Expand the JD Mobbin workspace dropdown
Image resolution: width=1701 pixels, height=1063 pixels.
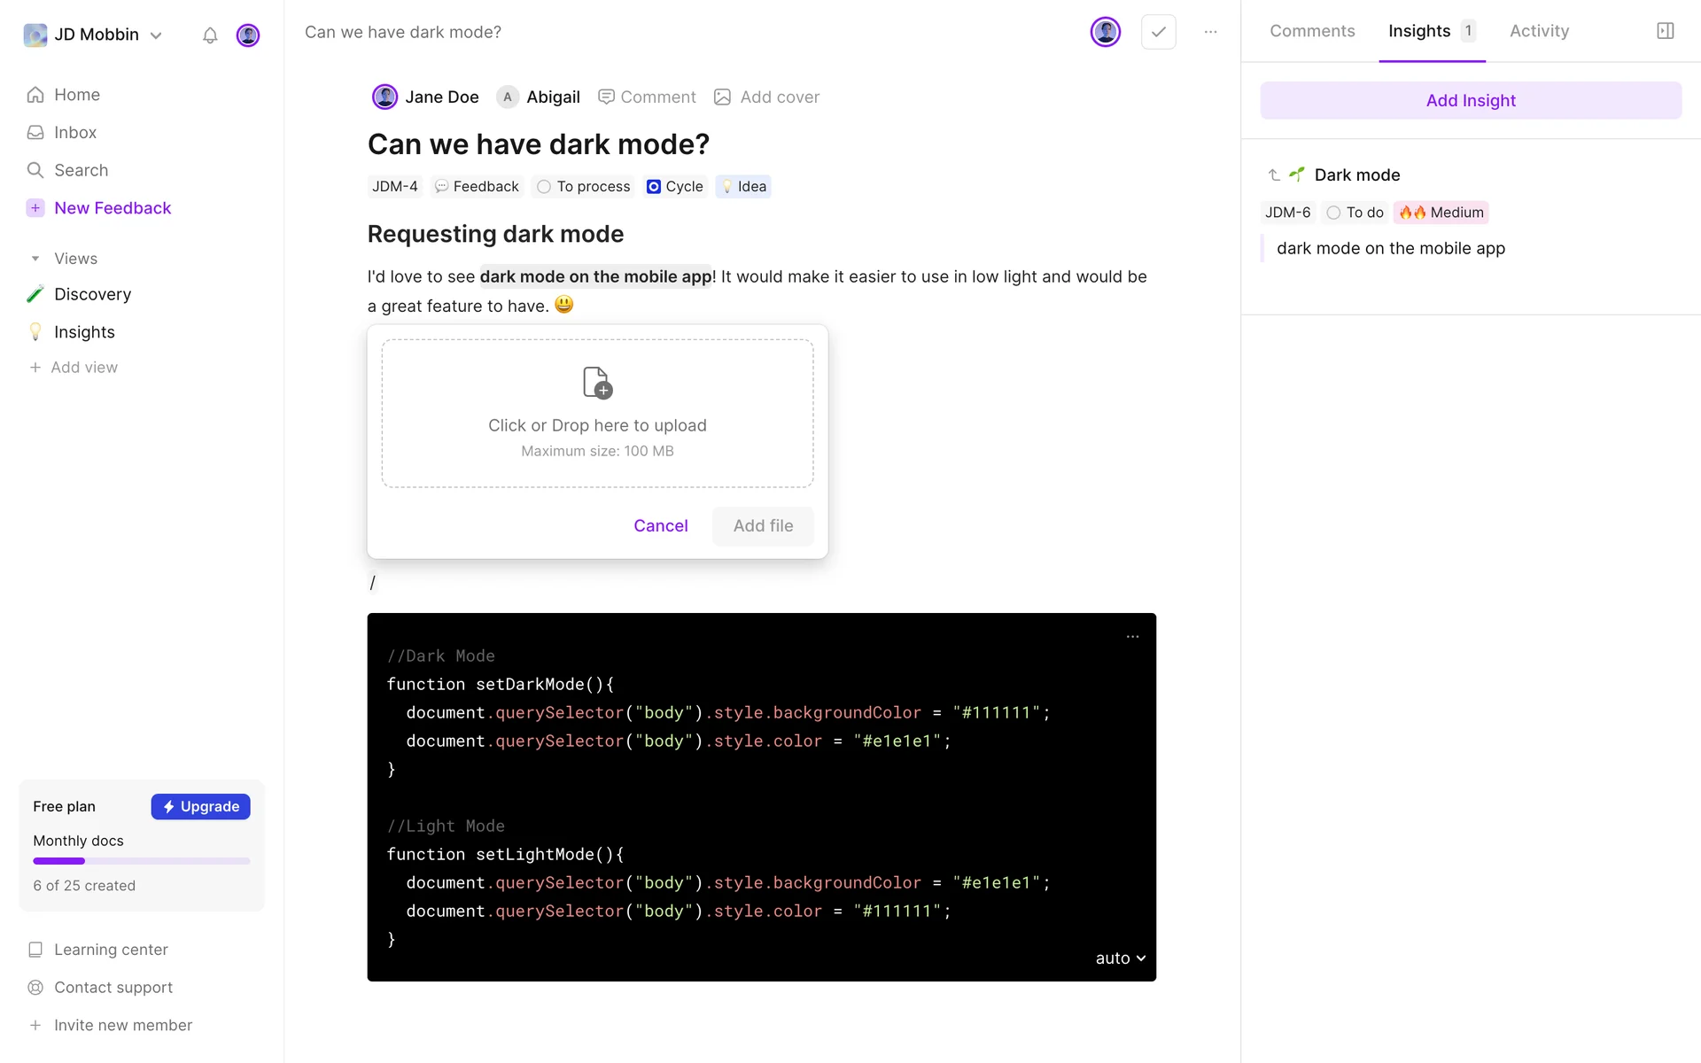[156, 35]
